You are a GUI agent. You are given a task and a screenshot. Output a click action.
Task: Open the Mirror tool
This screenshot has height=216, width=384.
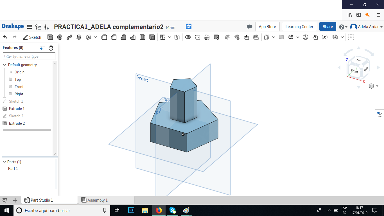(177, 37)
